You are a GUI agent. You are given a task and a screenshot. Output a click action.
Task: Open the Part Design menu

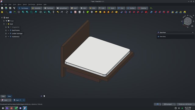point(32,5)
